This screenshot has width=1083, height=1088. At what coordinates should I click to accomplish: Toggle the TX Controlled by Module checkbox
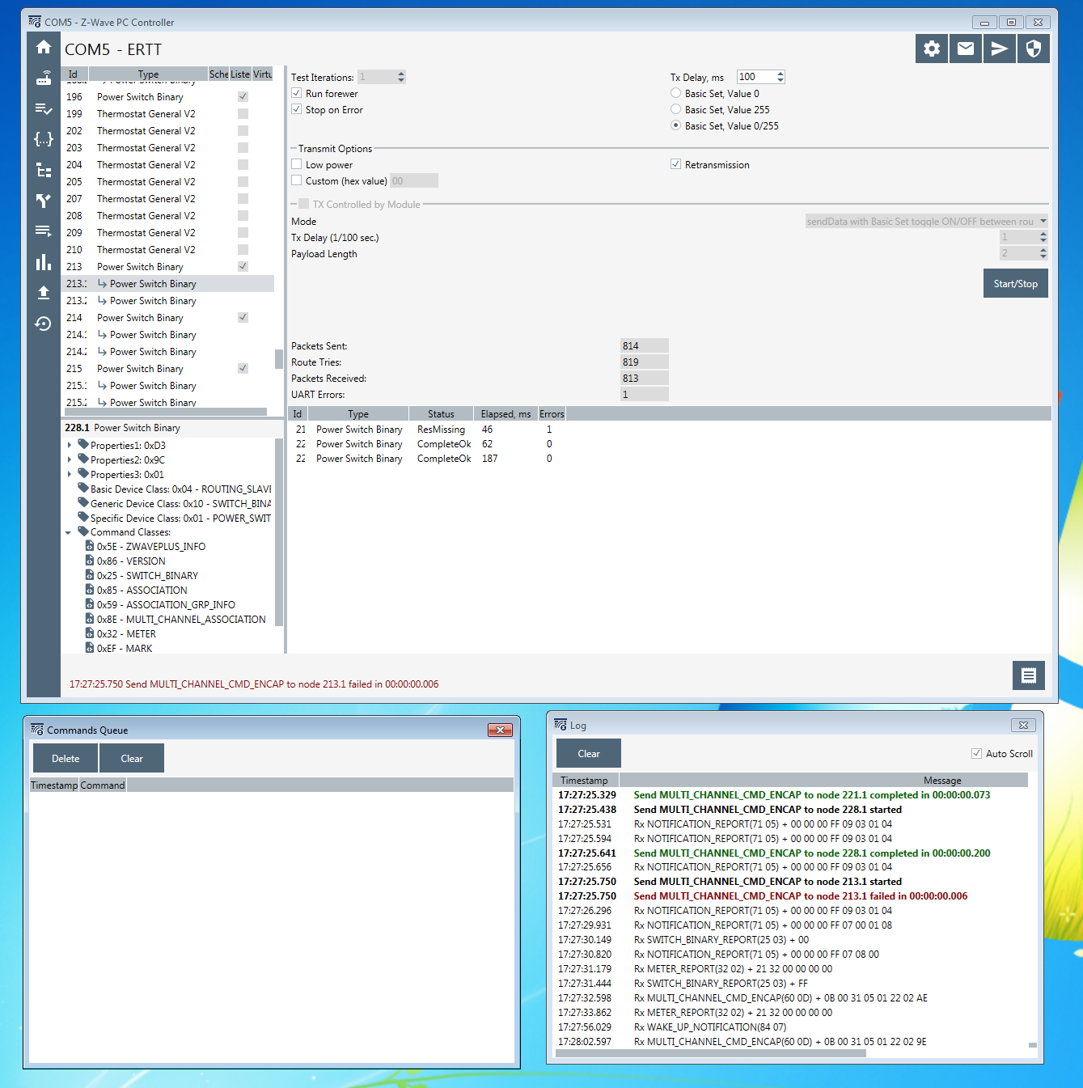[x=304, y=204]
